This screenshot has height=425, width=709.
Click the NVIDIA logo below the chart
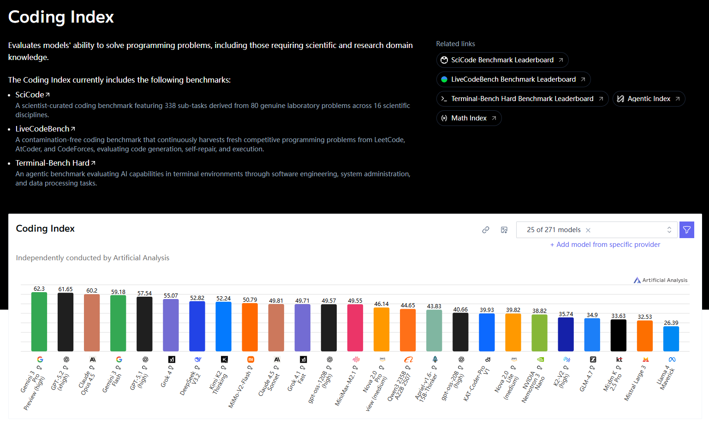click(x=540, y=359)
